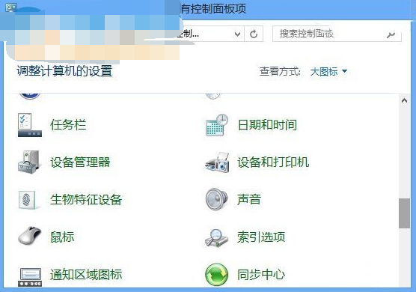Open the 声音 speaker icon
This screenshot has width=416, height=292.
coord(217,199)
